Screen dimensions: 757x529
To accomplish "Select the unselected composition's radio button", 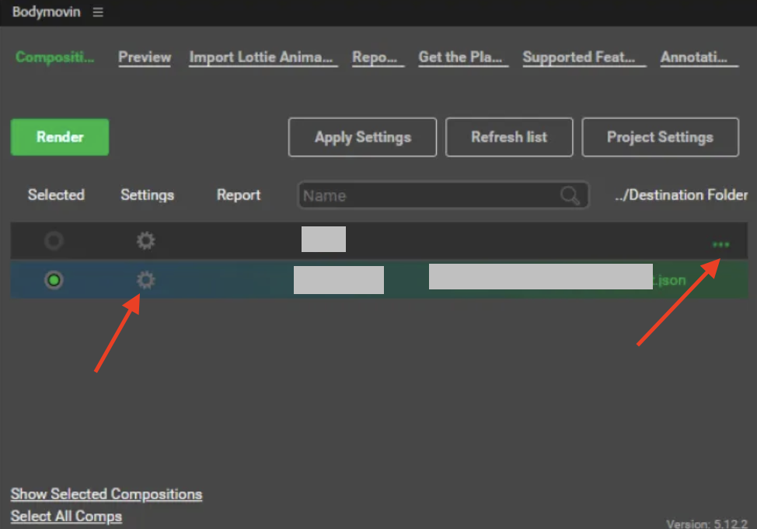I will click(x=54, y=241).
